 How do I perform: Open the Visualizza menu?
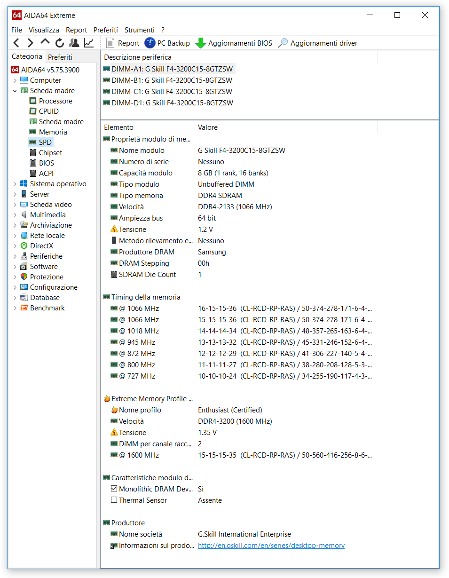44,30
